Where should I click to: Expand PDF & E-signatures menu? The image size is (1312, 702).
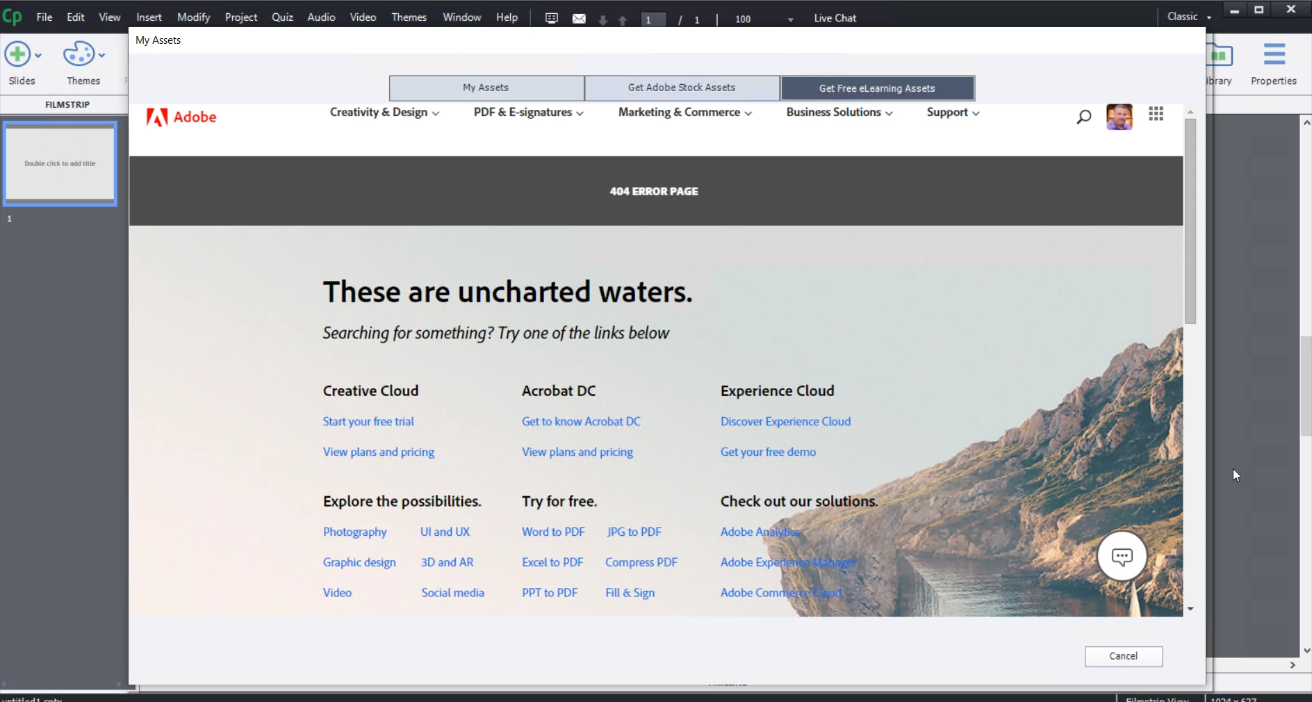(x=529, y=113)
